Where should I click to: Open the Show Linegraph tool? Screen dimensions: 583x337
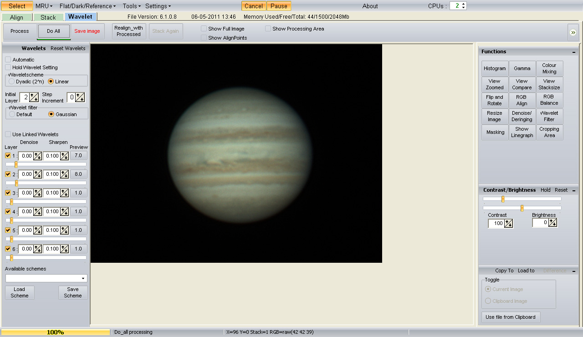pos(522,132)
